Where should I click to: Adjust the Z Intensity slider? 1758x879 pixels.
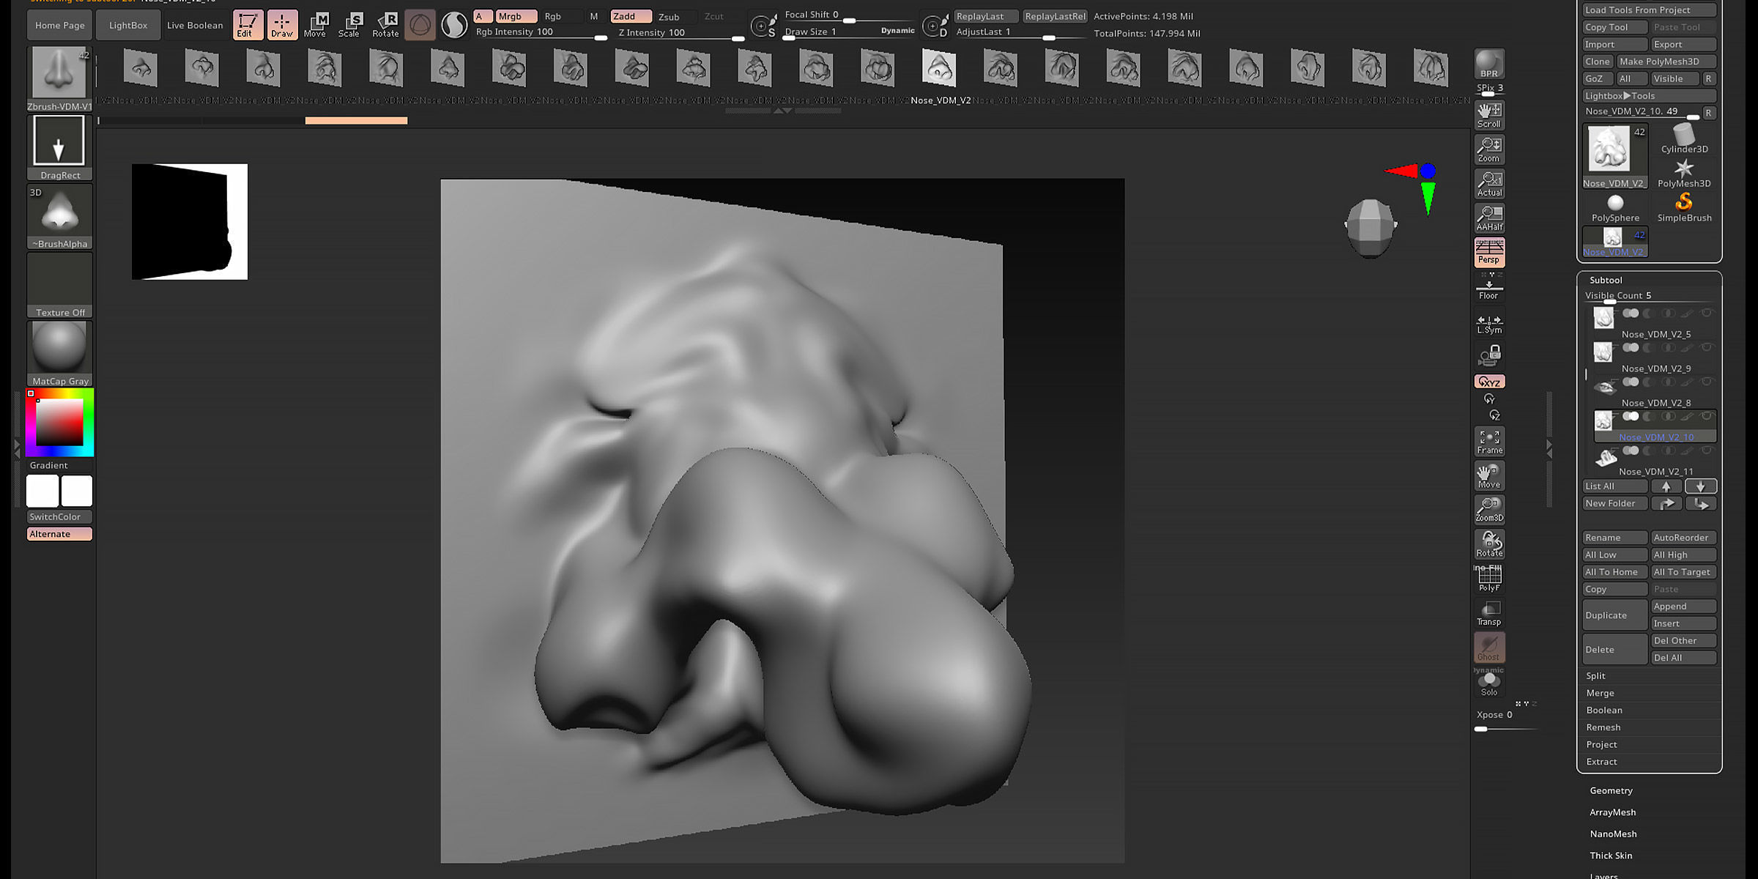point(680,33)
